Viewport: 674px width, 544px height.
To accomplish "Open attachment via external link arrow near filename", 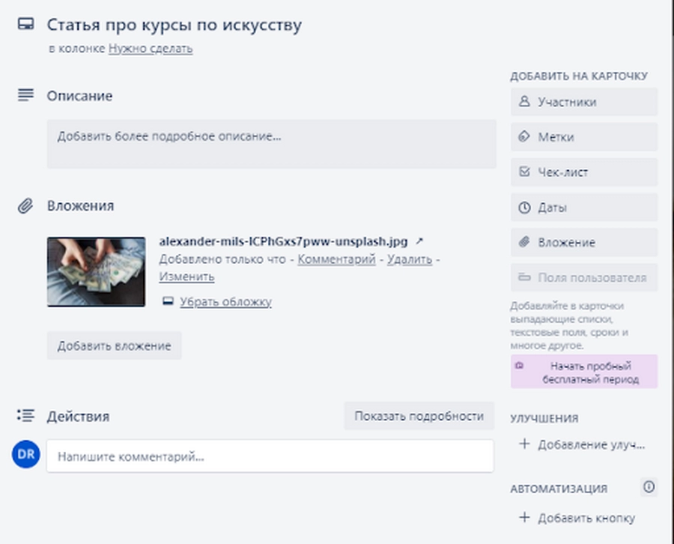I will 419,242.
